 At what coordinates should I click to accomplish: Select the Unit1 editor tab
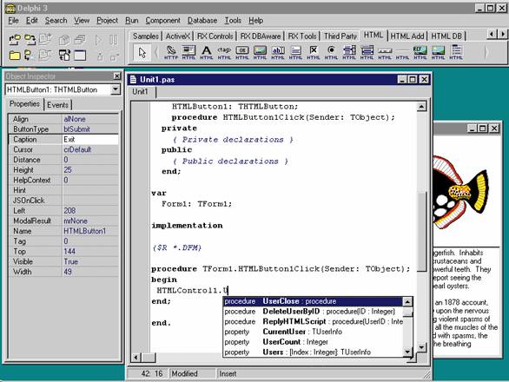[140, 91]
